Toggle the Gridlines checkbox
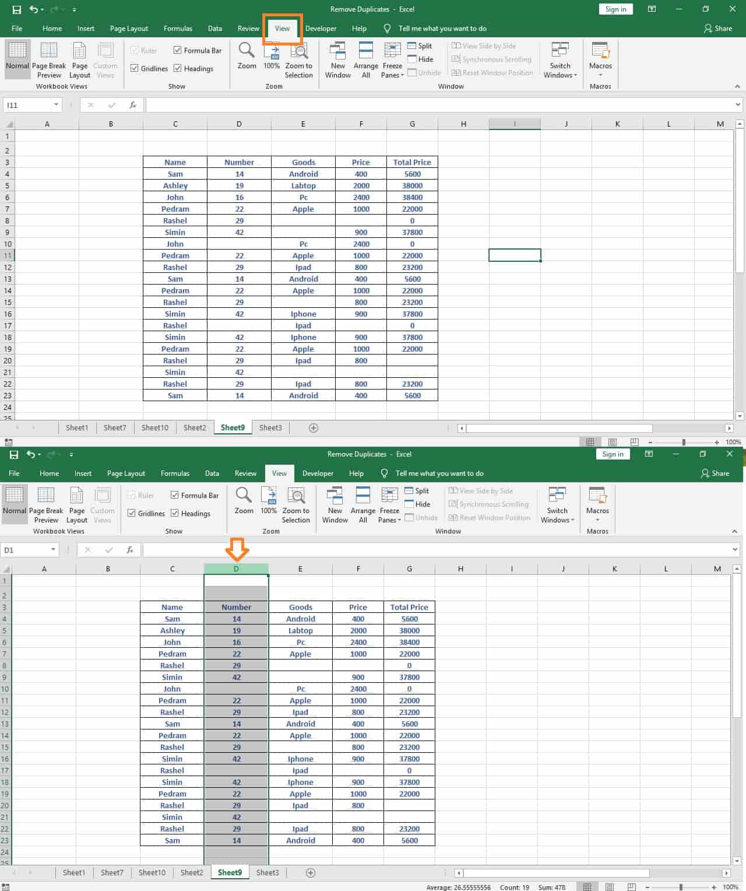 tap(135, 68)
